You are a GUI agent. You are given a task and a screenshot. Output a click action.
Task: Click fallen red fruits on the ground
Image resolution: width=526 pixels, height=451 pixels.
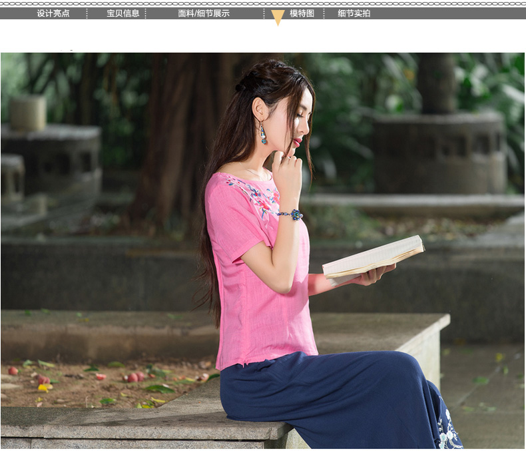133,376
